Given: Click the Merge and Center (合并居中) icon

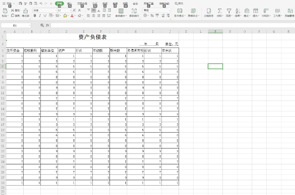Looking at the screenshot, I should click(x=121, y=11).
